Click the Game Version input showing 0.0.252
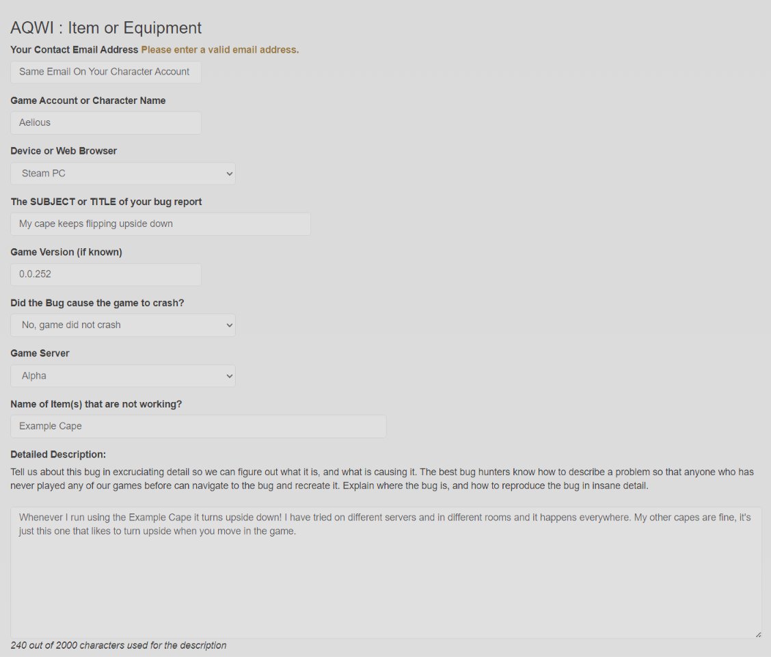Viewport: 771px width, 657px height. click(106, 274)
